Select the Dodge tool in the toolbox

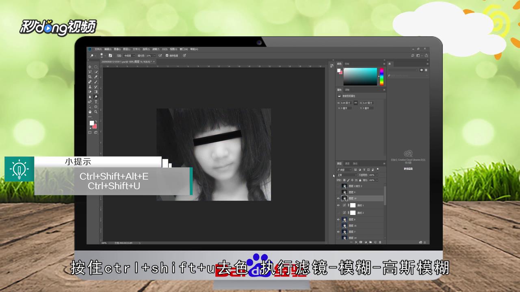click(x=96, y=97)
